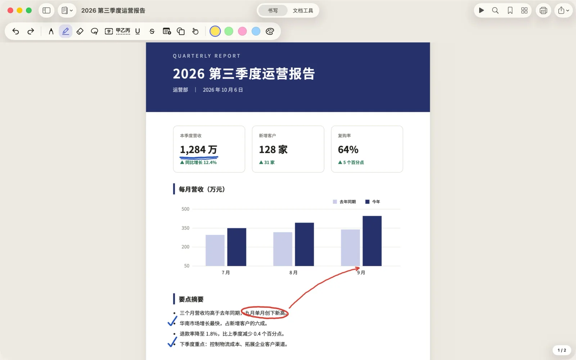Click the 64% repurchase rate value
The image size is (576, 360).
(x=348, y=149)
